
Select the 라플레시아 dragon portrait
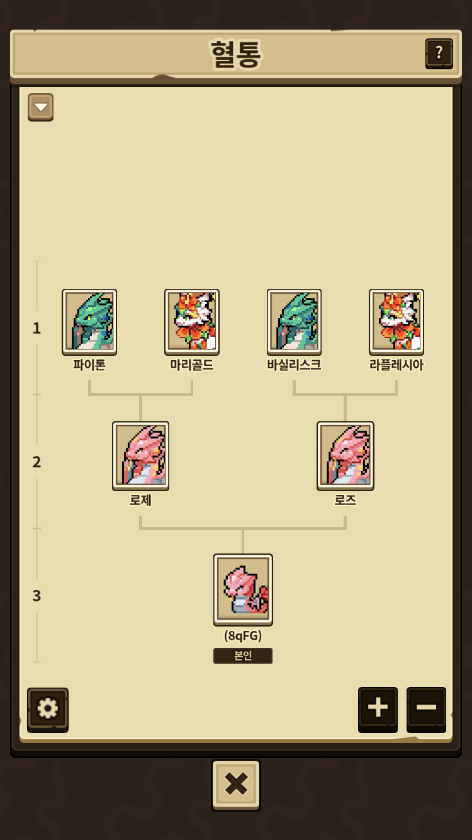(x=396, y=321)
